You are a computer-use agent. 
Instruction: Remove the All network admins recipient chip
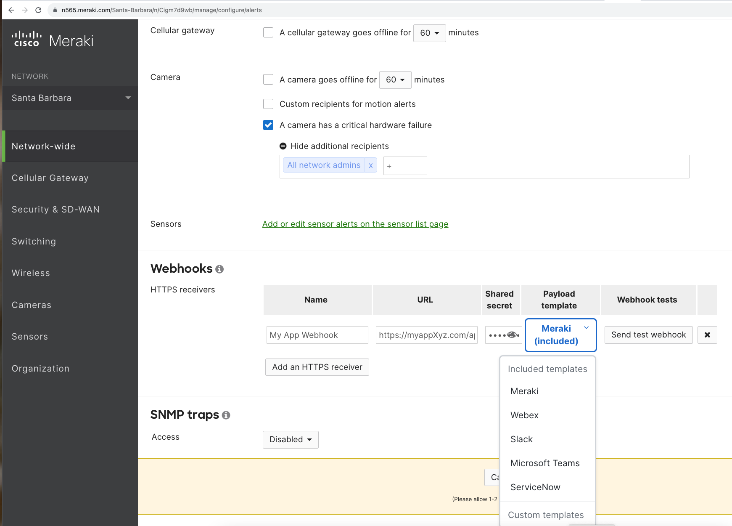pyautogui.click(x=370, y=165)
